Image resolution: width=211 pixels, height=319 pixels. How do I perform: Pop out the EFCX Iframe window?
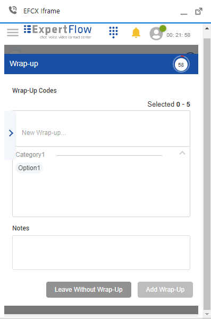pyautogui.click(x=199, y=11)
